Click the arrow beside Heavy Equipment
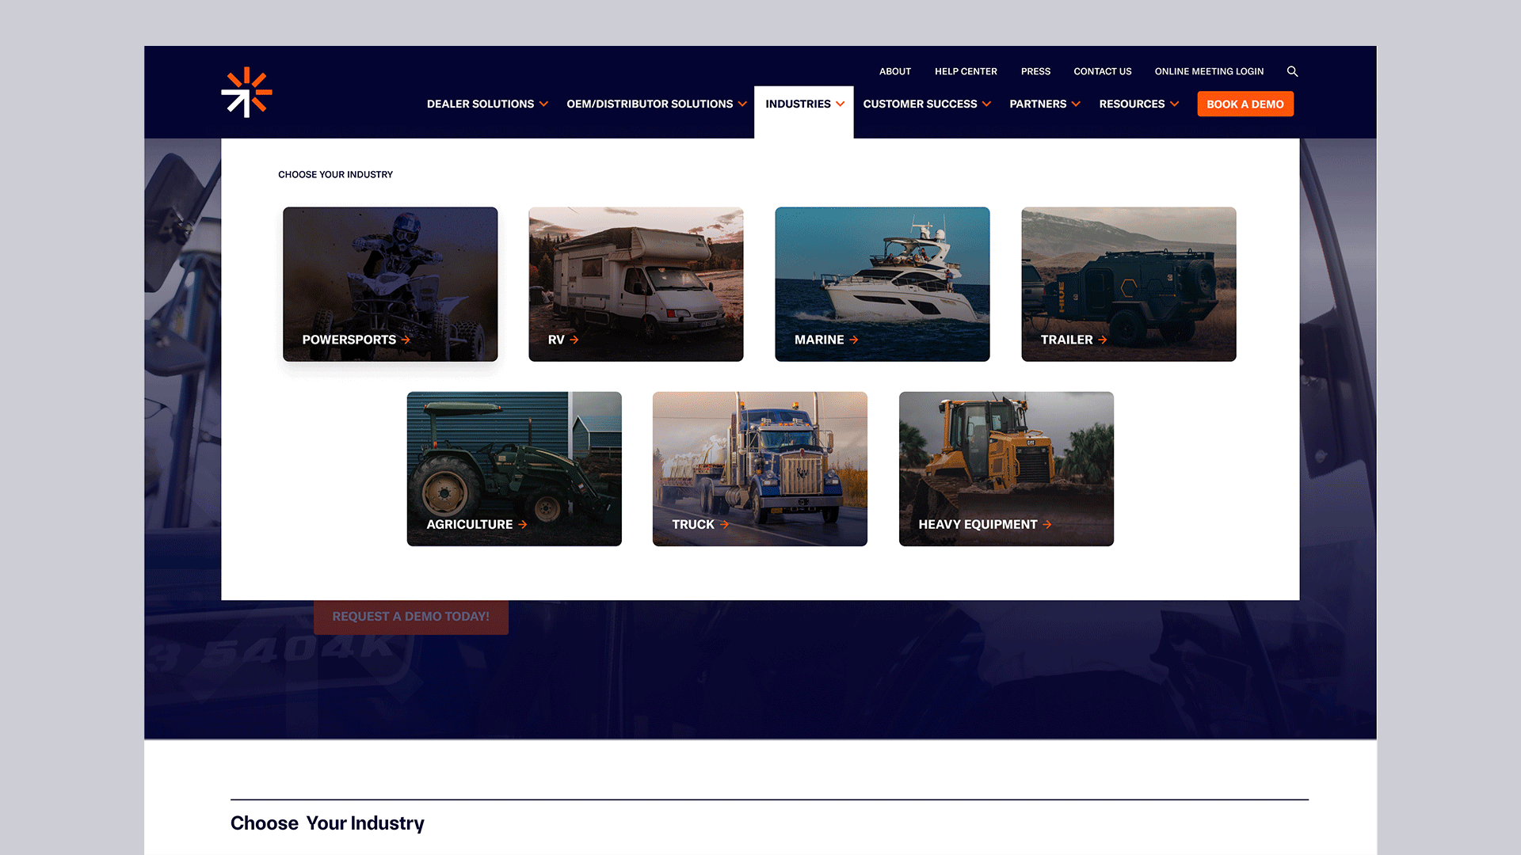The image size is (1521, 855). point(1047,524)
